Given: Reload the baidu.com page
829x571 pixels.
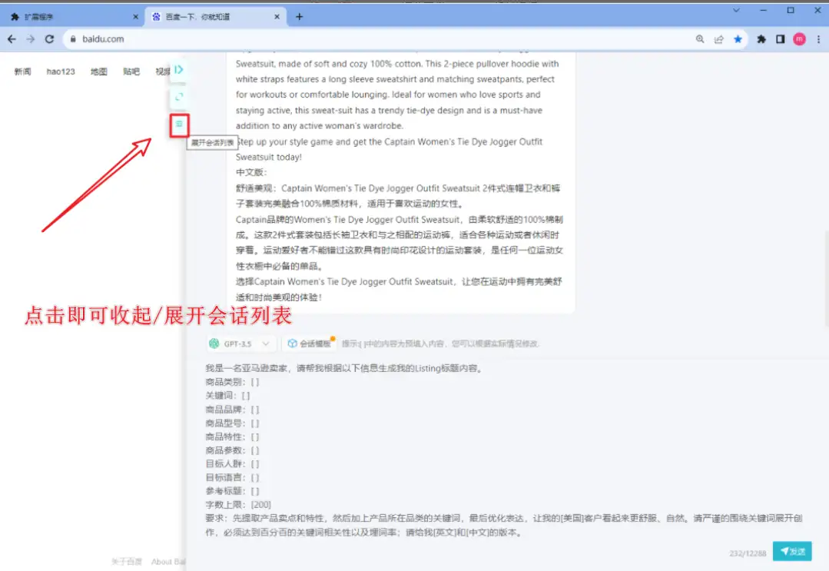Looking at the screenshot, I should coord(50,38).
